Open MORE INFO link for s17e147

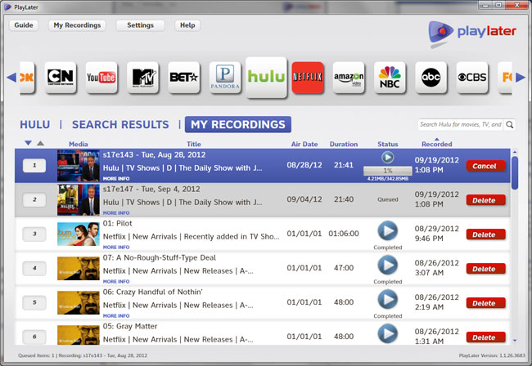pos(116,213)
